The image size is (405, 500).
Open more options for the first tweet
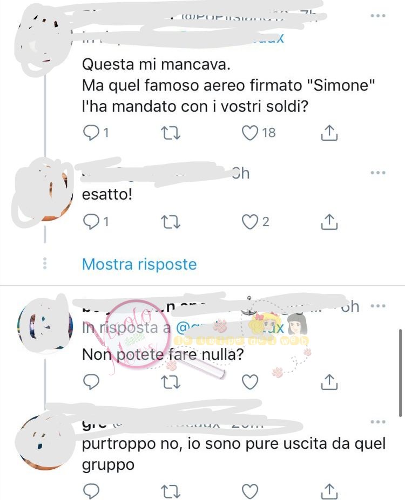click(378, 16)
